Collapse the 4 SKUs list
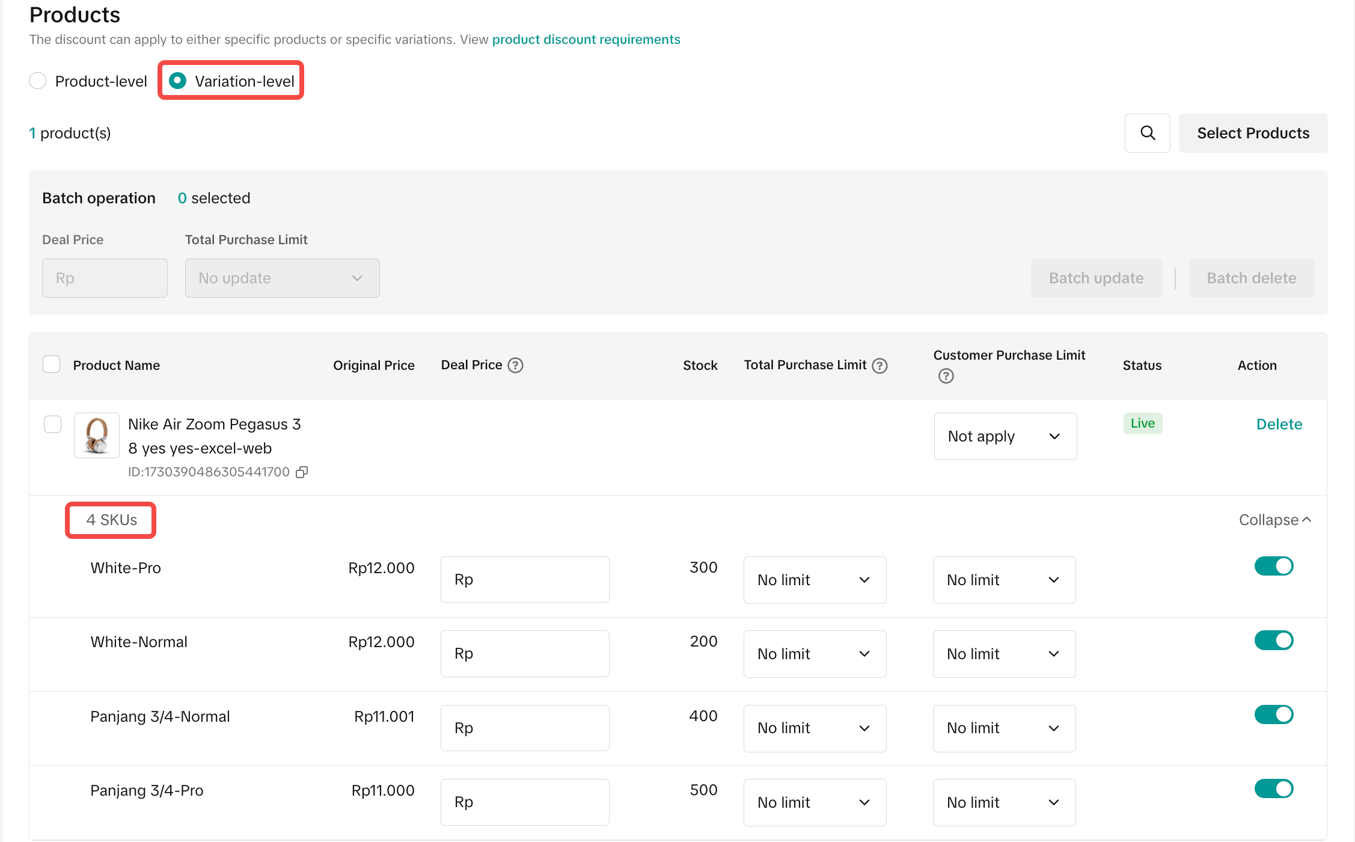 click(x=1274, y=520)
